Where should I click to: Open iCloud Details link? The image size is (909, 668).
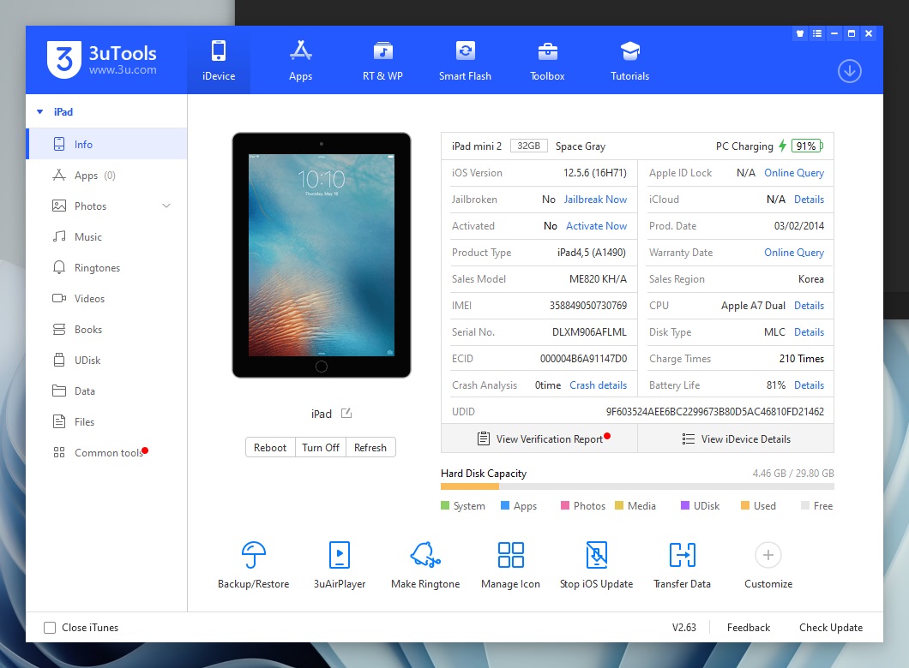click(810, 200)
